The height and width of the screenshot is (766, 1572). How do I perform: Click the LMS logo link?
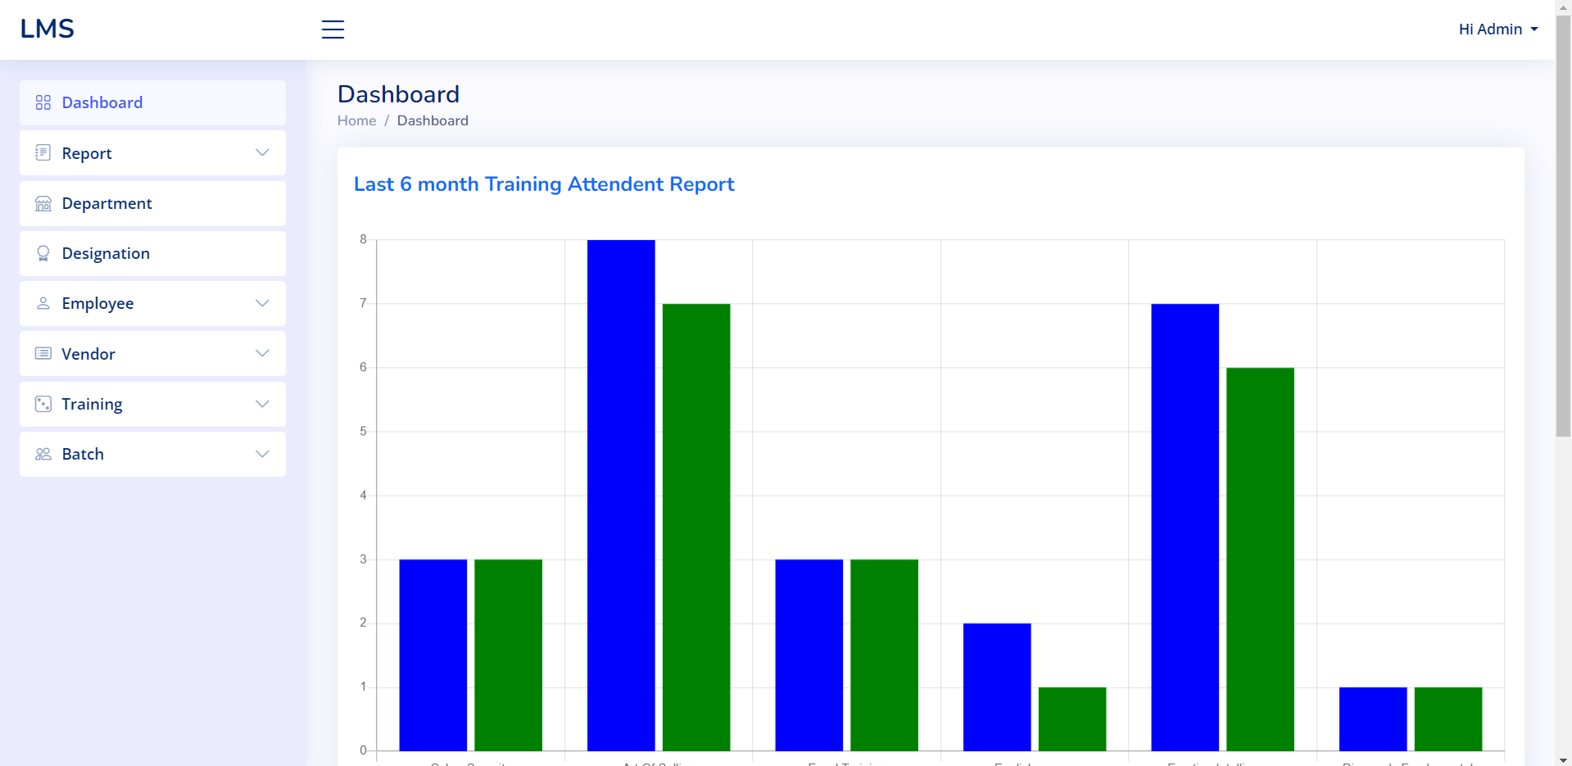48,29
